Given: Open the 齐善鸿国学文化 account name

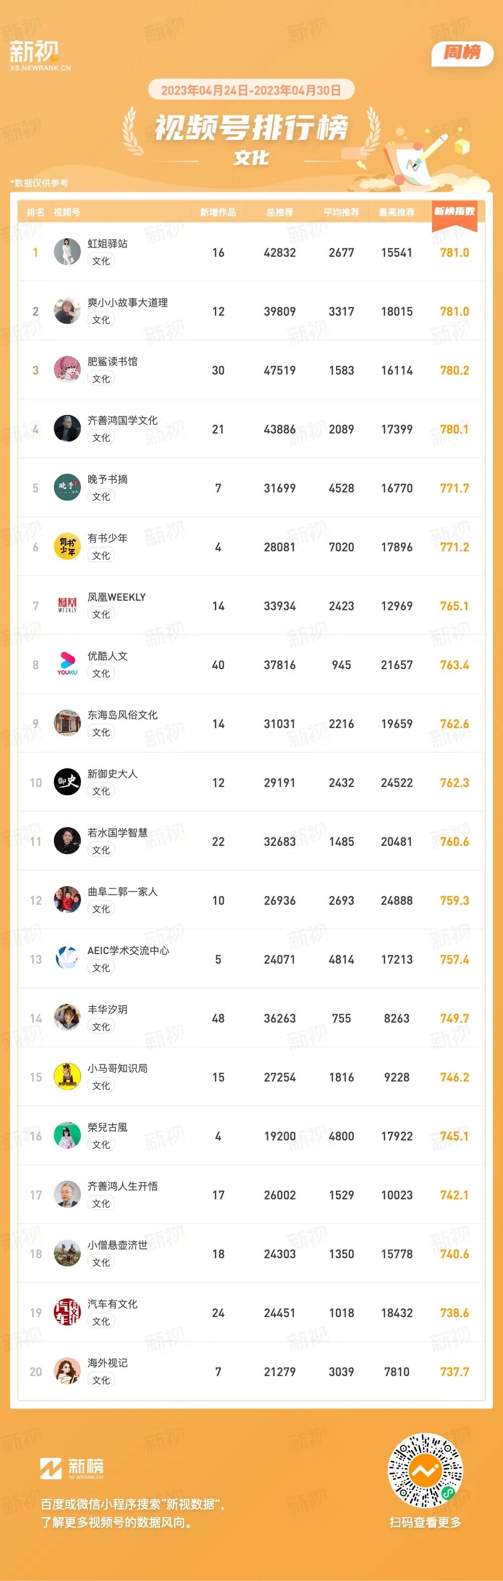Looking at the screenshot, I should pos(123,420).
